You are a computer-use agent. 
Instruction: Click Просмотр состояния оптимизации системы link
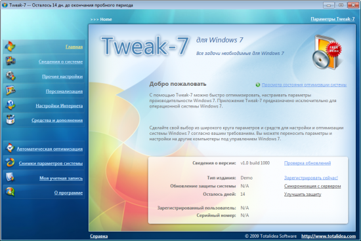(304, 84)
